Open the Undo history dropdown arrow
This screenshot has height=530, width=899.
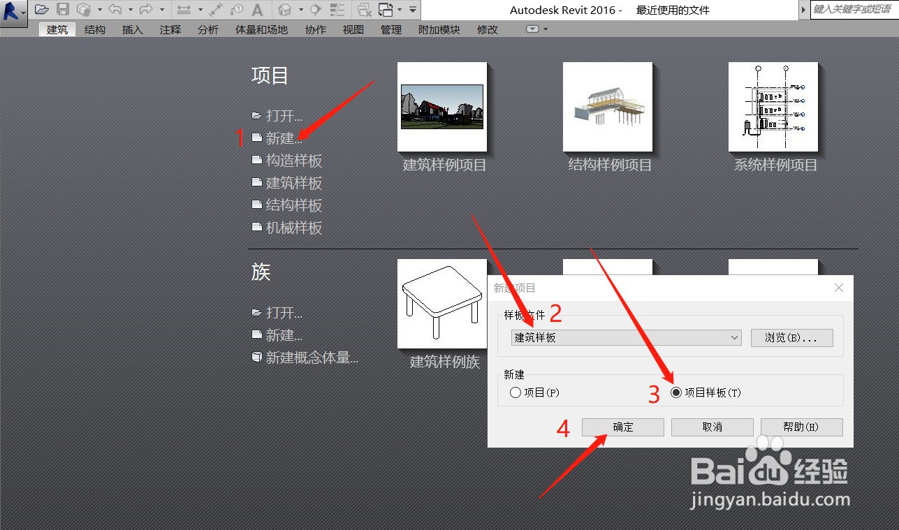[131, 9]
